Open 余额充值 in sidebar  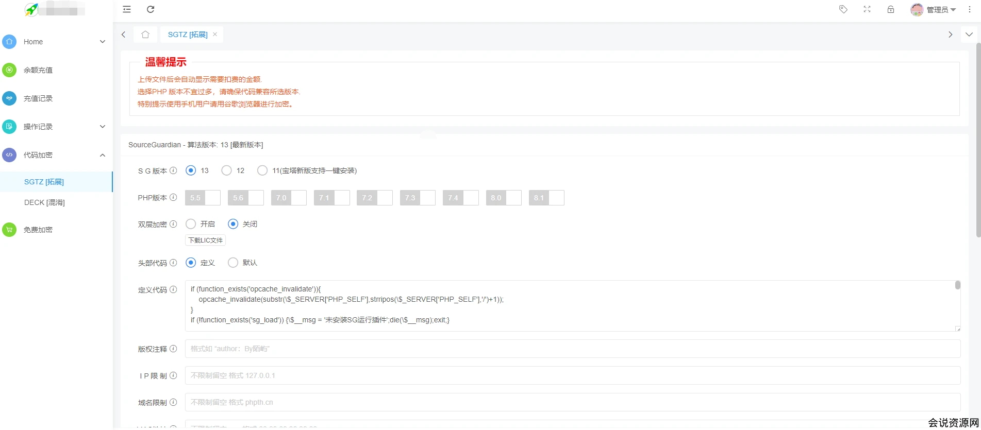(x=38, y=70)
